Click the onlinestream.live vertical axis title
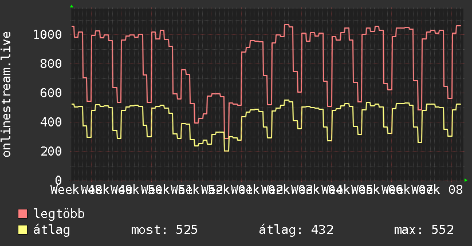This screenshot has width=472, height=246. tap(6, 94)
